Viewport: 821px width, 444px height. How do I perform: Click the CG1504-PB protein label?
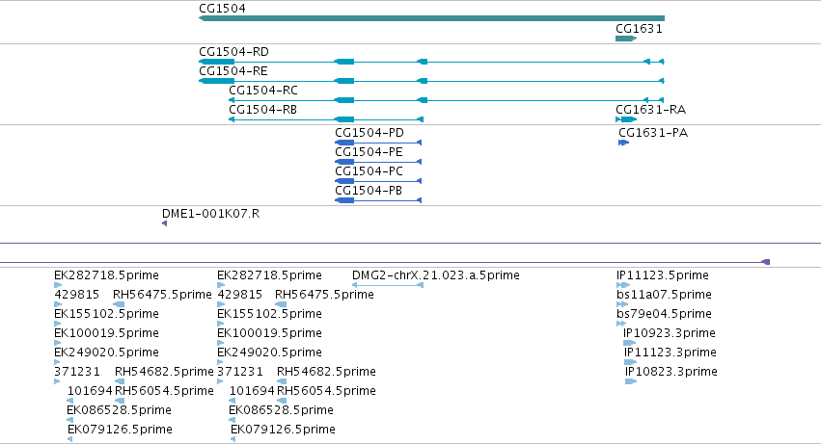tap(369, 191)
